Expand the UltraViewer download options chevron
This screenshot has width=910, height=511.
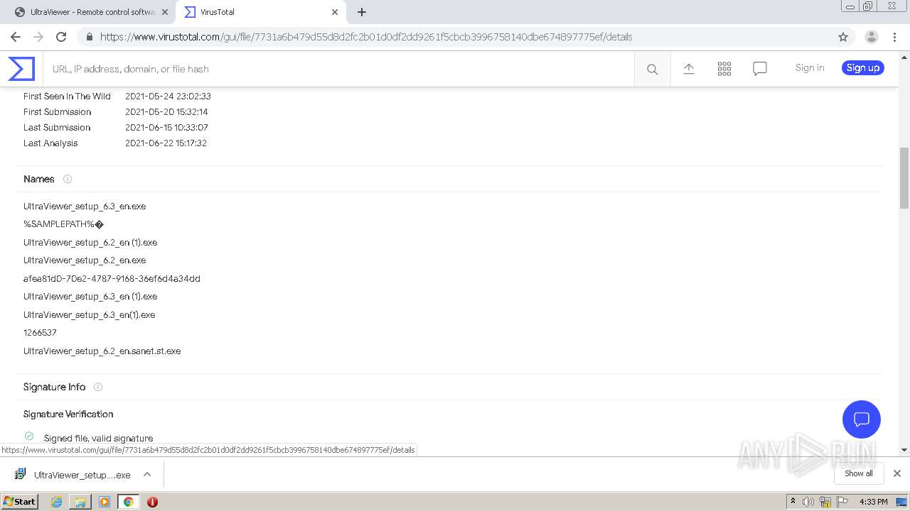pos(147,475)
